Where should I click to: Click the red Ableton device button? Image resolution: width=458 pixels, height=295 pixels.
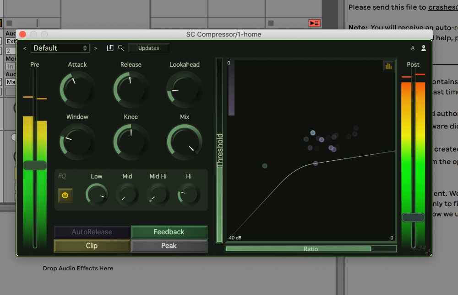314,23
